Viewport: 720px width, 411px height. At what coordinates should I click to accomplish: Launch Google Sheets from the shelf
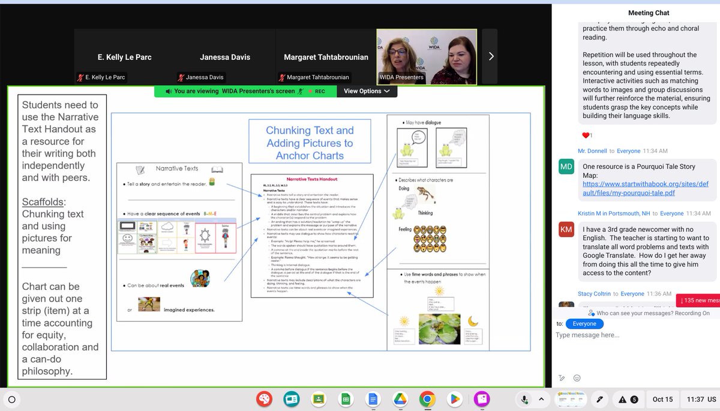tap(346, 399)
